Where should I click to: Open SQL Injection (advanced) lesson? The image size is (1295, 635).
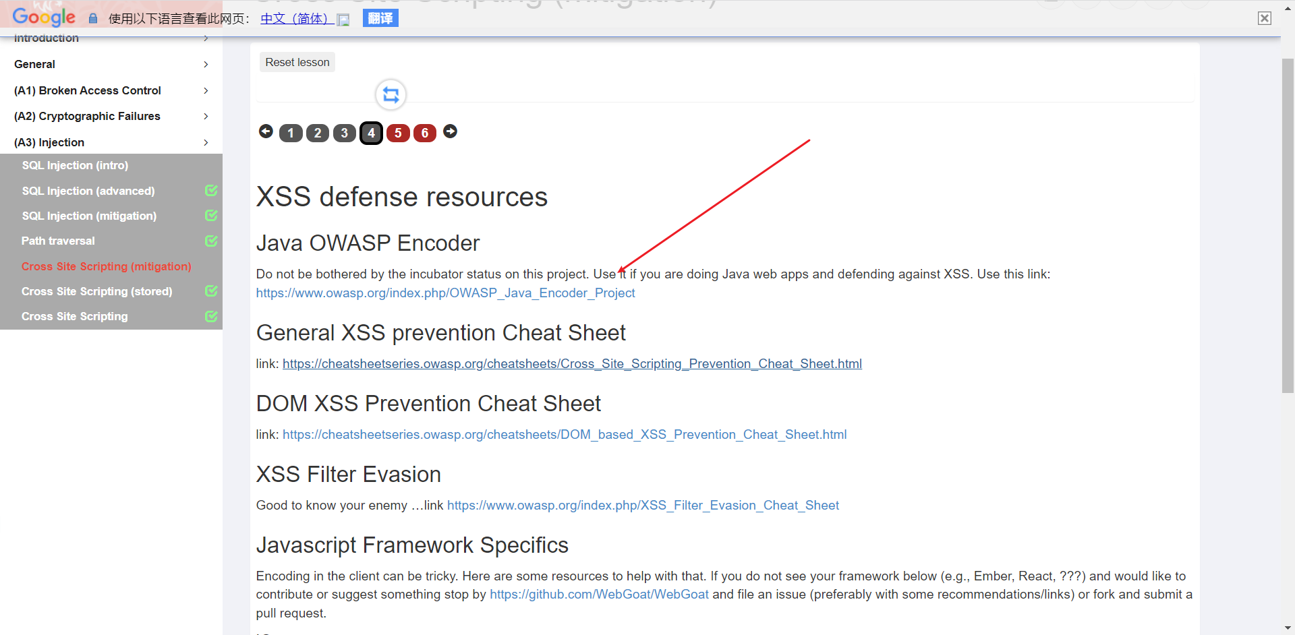tap(88, 191)
